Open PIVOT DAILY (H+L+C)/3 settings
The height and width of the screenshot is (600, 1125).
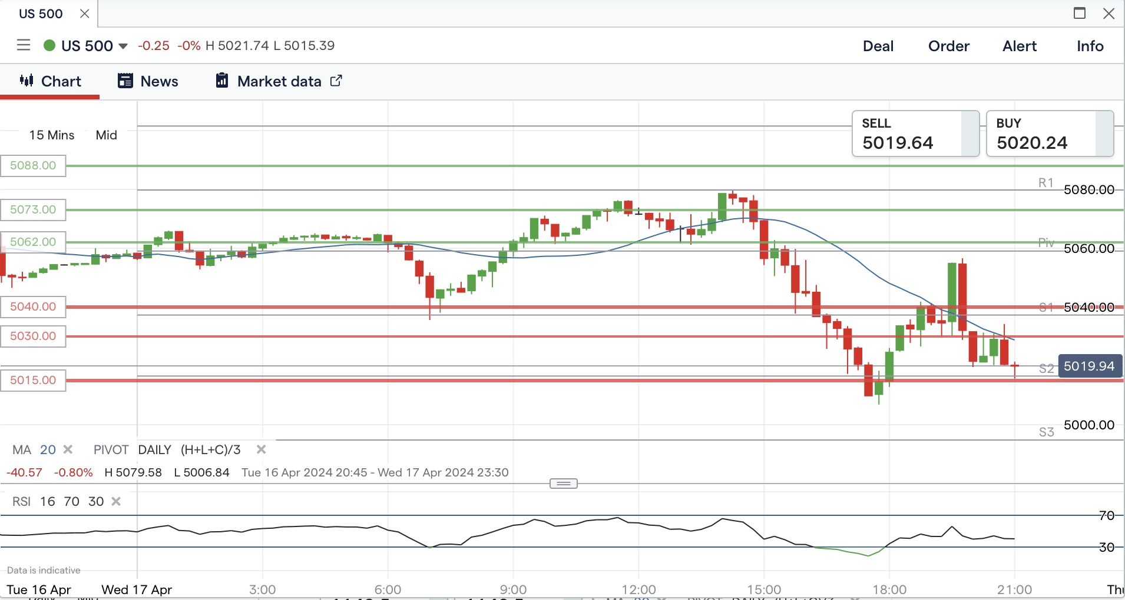coord(167,450)
